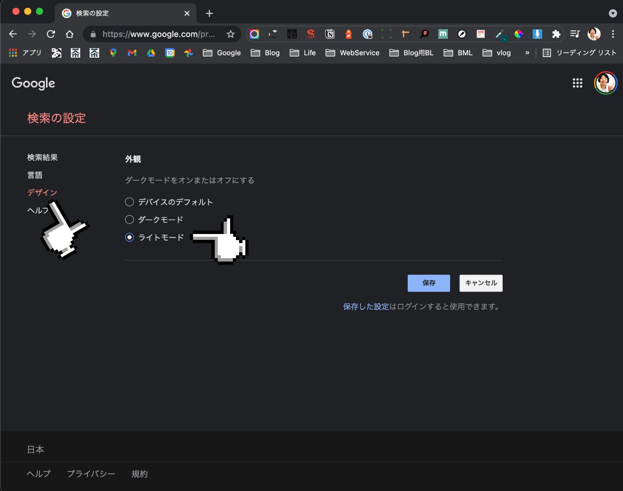The image size is (623, 491).
Task: Expand the Blog bookmarks folder
Action: 266,53
